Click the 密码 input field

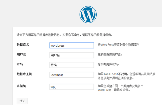(71, 65)
